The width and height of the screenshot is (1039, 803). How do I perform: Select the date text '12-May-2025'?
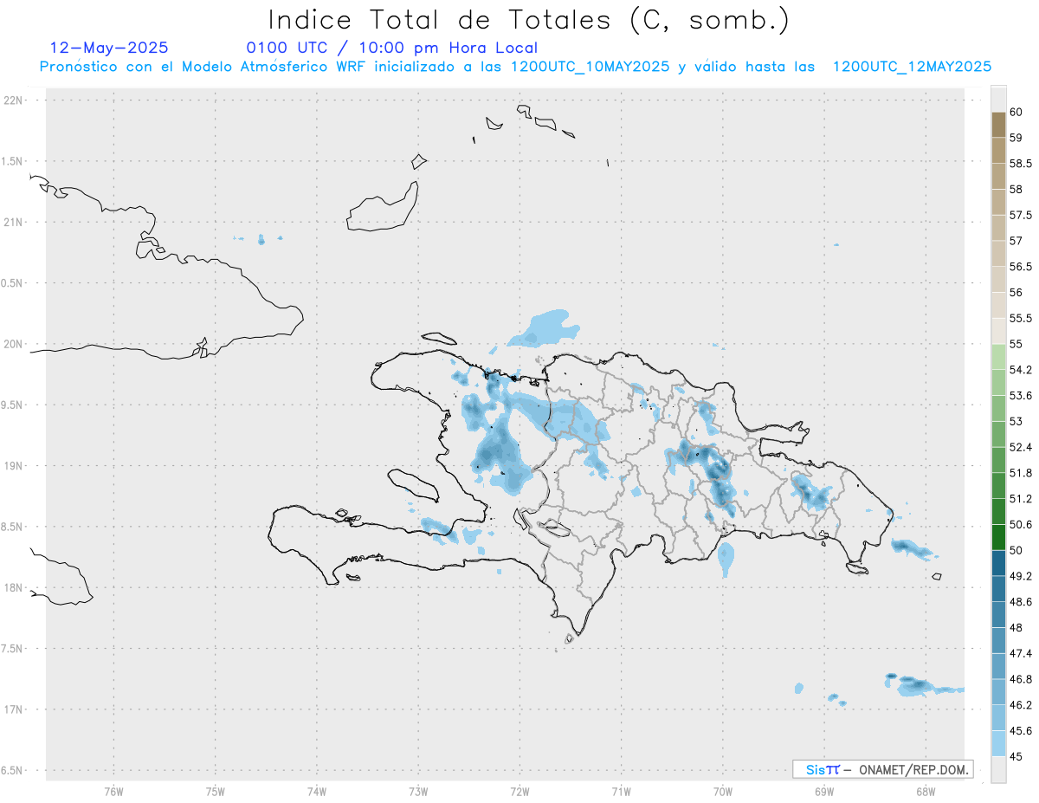click(109, 48)
